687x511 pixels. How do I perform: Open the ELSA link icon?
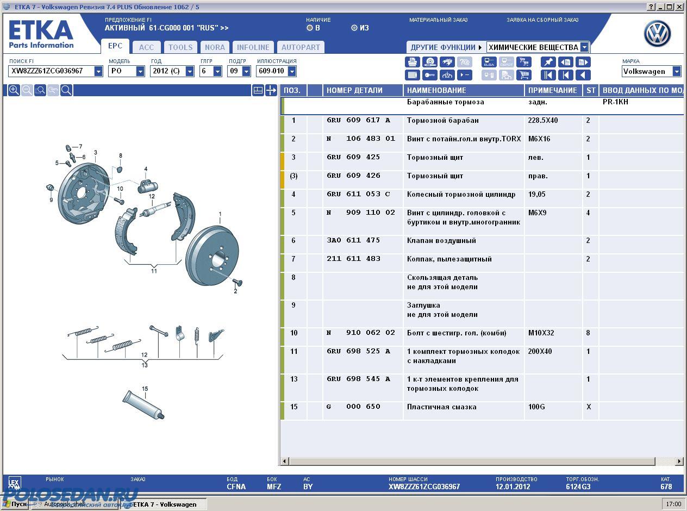(x=489, y=62)
